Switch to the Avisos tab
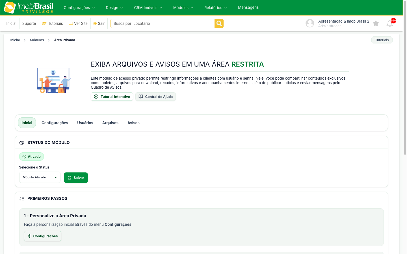Image resolution: width=407 pixels, height=254 pixels. 133,123
